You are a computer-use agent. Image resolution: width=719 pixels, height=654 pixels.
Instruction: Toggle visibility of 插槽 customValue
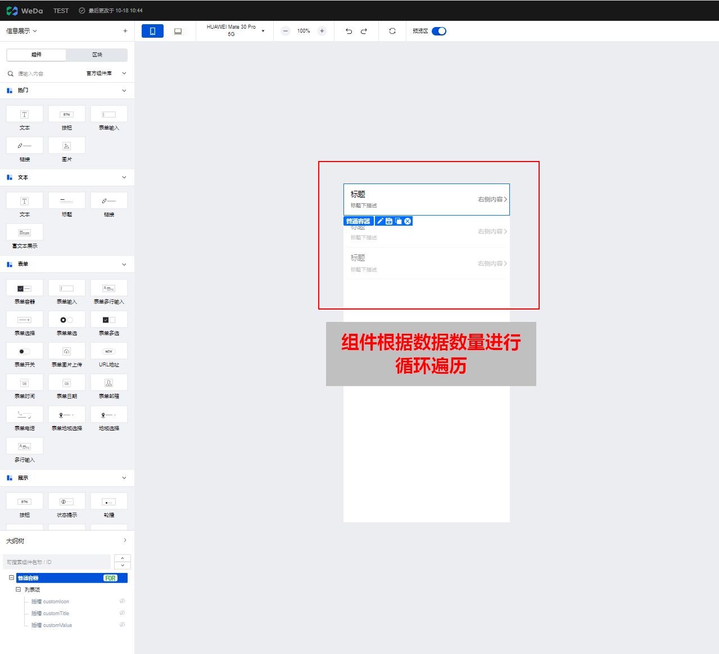(123, 625)
